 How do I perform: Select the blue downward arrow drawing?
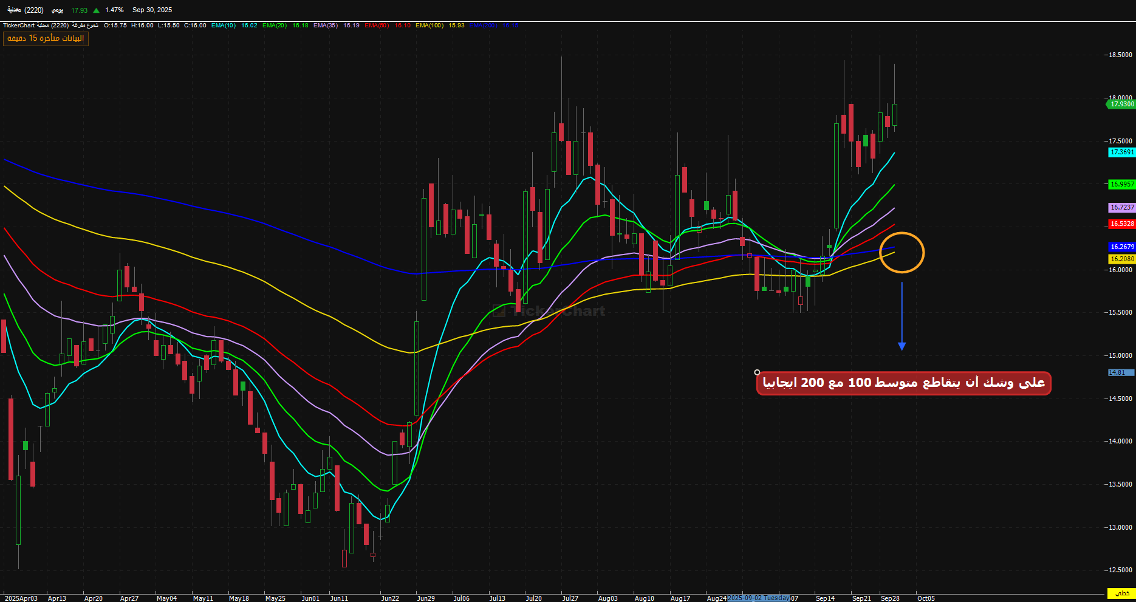902,316
